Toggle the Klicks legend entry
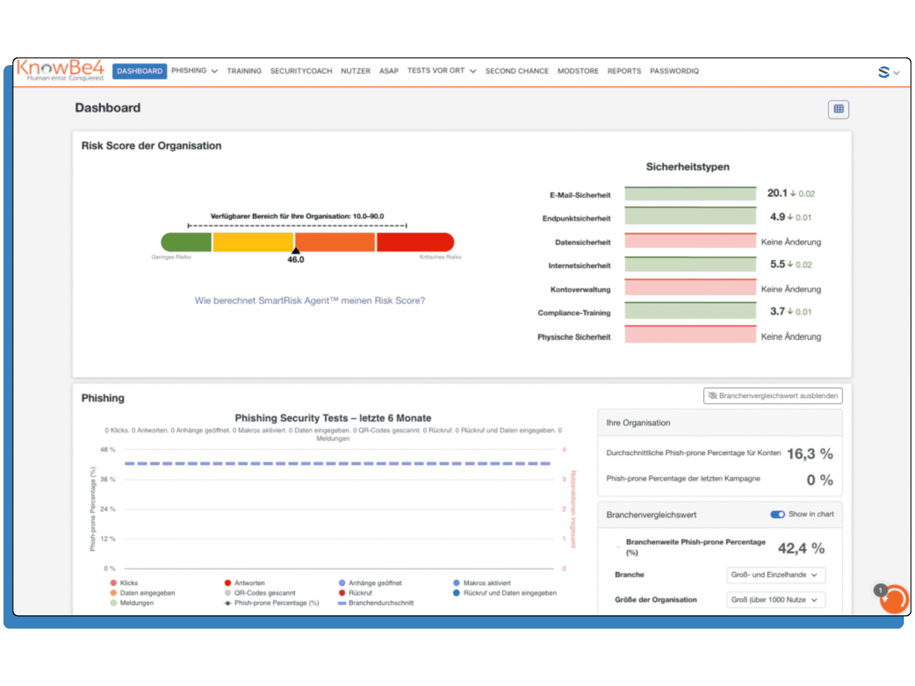The image size is (915, 686). tap(124, 583)
